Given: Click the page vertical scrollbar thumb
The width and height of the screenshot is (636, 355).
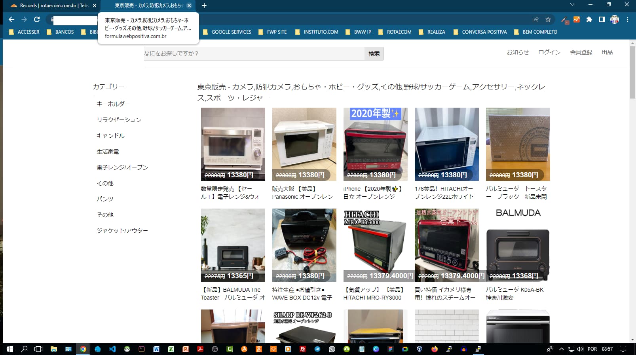Looking at the screenshot, I should 632,72.
